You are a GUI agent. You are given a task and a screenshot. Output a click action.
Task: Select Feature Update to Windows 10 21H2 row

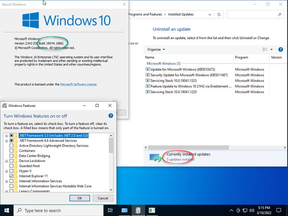(x=189, y=86)
